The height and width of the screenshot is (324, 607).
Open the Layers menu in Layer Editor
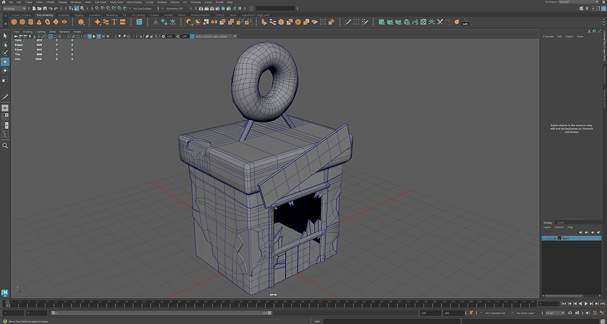coord(547,227)
